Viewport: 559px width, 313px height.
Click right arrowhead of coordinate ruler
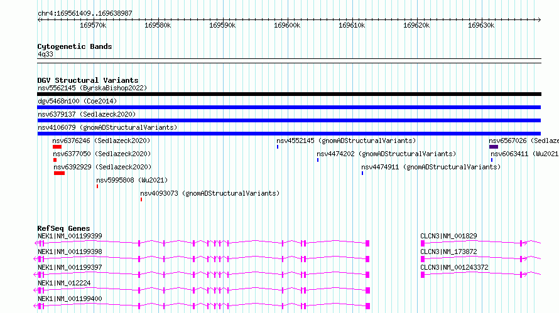(x=540, y=20)
